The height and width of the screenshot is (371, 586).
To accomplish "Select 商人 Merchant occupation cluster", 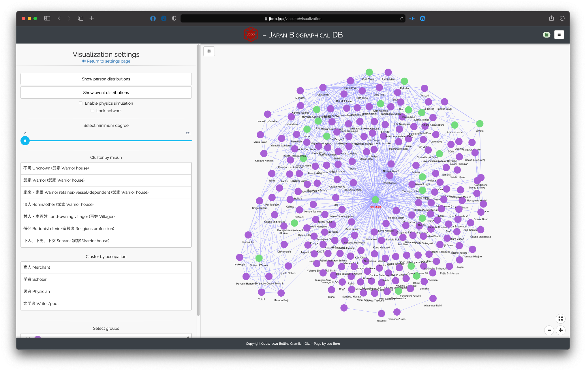I will click(106, 267).
